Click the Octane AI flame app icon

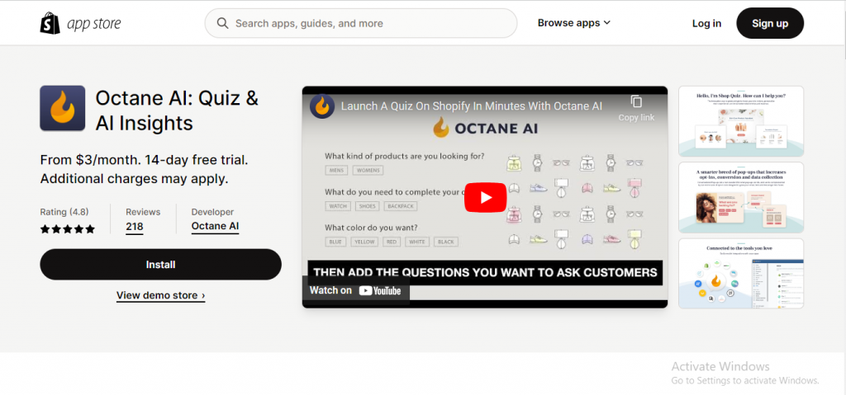coord(63,108)
